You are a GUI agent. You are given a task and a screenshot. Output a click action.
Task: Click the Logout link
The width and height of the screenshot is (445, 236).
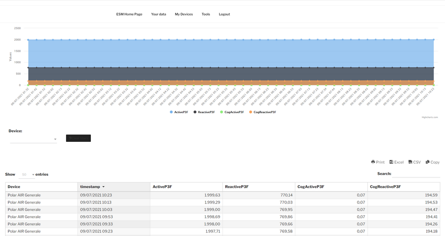[224, 14]
